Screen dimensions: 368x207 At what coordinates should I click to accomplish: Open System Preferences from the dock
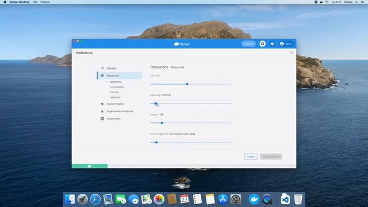[x=235, y=200]
